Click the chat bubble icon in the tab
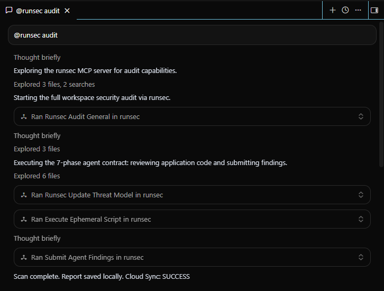 coord(9,10)
